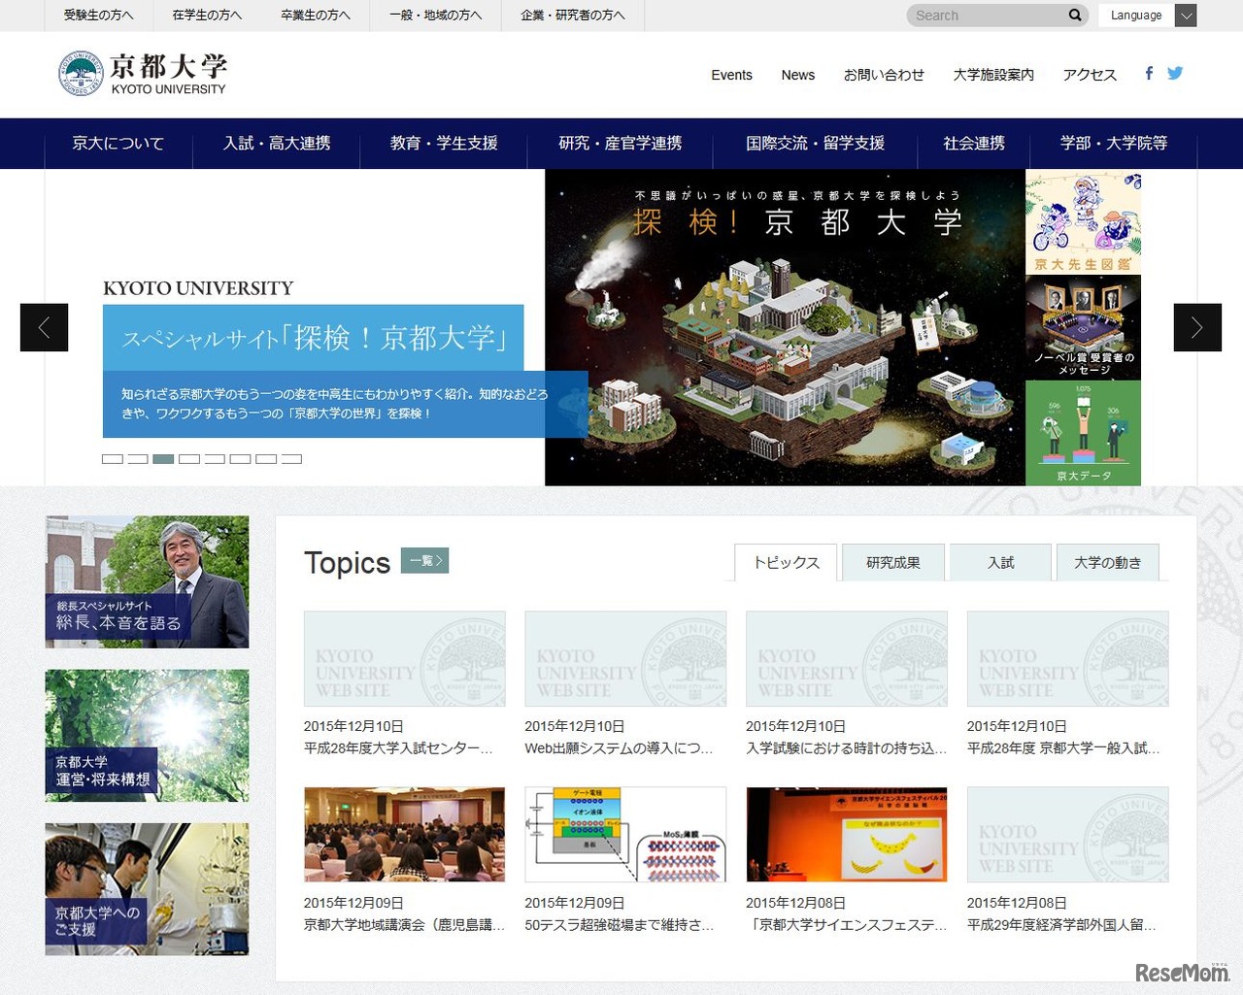Open Kyoto University's Twitter page

[x=1175, y=73]
